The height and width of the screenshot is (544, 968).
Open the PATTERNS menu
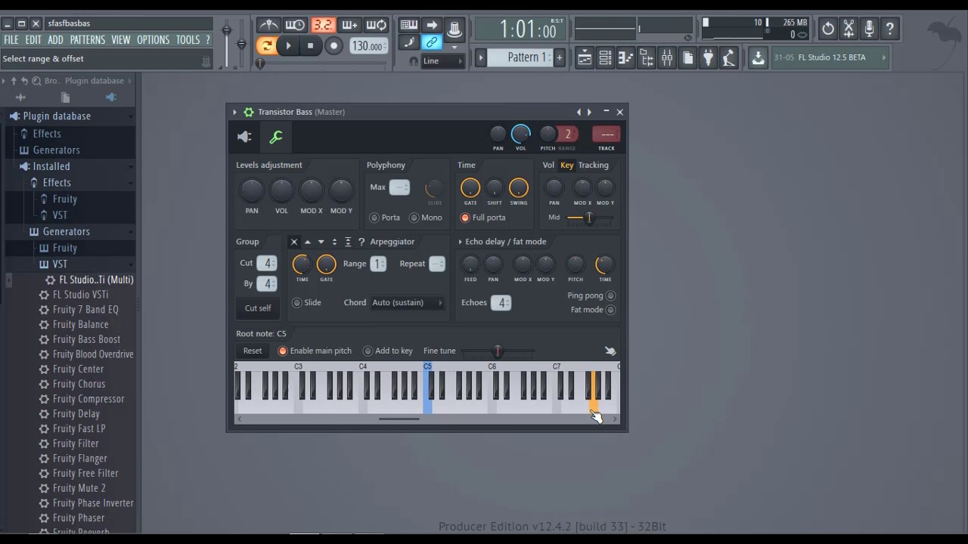(88, 40)
